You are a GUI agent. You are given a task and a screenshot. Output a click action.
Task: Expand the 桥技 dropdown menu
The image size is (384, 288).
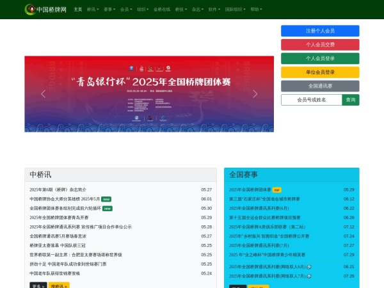click(x=181, y=10)
